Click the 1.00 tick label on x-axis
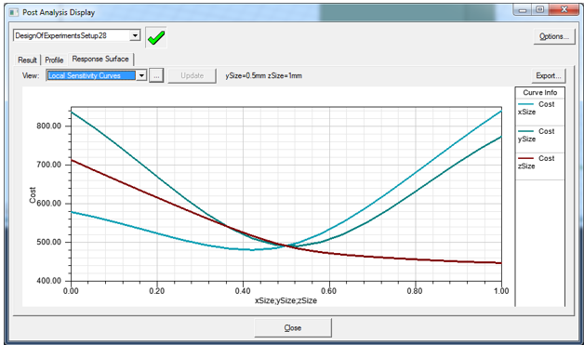The width and height of the screenshot is (584, 345). [501, 291]
